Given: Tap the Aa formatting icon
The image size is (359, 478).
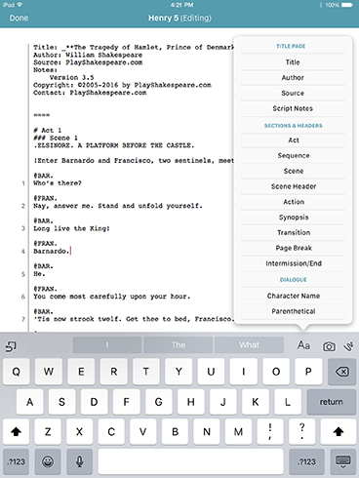Looking at the screenshot, I should tap(303, 345).
